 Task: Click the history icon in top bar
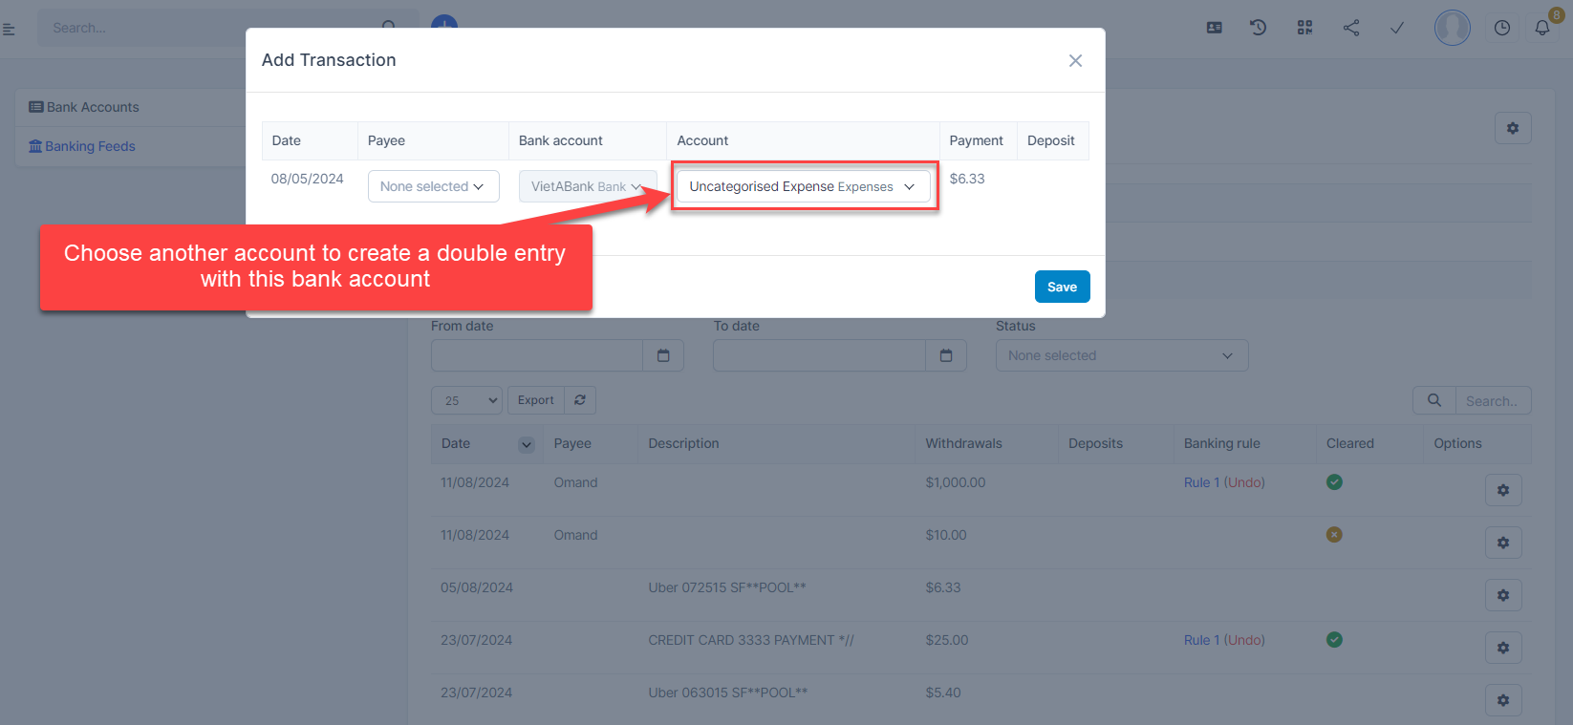pos(1259,28)
